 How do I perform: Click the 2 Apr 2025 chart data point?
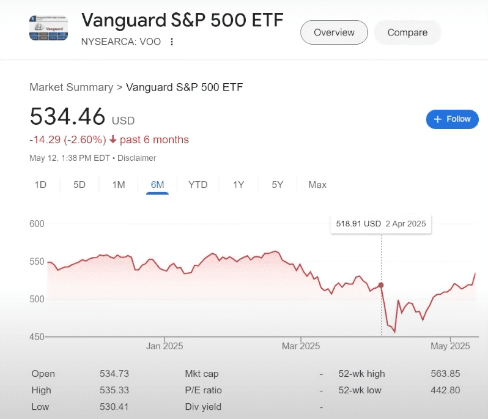pos(382,285)
